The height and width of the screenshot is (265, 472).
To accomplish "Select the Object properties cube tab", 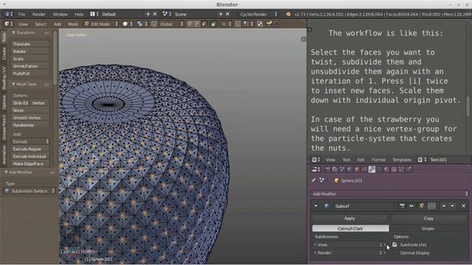I will [357, 169].
